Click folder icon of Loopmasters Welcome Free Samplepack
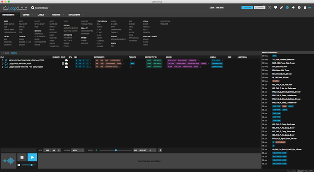 coord(6,67)
